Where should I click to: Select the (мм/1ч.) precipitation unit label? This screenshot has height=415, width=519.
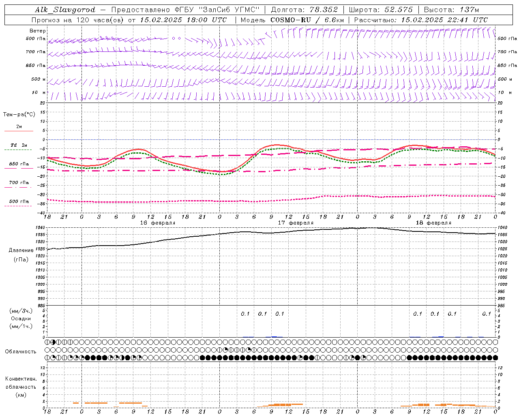(21, 326)
